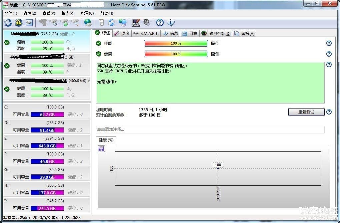340x223 pixels.
Task: Select the 465.8 GB disk in the list
Action: (x=47, y=88)
